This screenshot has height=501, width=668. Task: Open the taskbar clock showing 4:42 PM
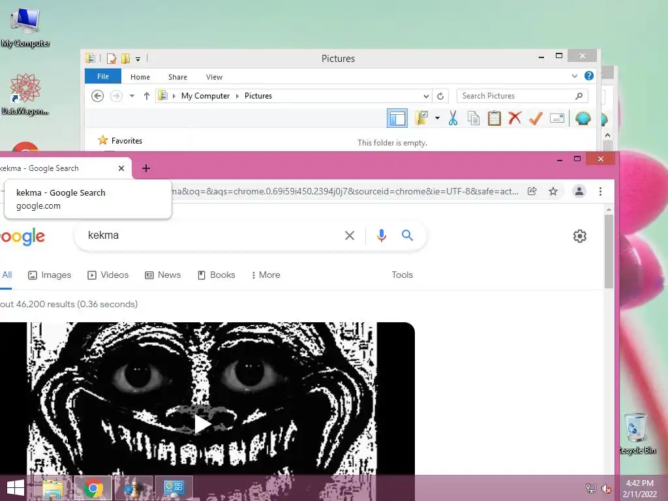coord(639,489)
